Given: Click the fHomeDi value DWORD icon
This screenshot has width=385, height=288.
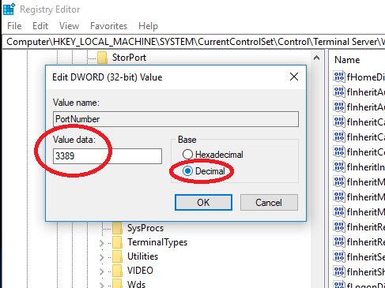Looking at the screenshot, I should coord(339,77).
